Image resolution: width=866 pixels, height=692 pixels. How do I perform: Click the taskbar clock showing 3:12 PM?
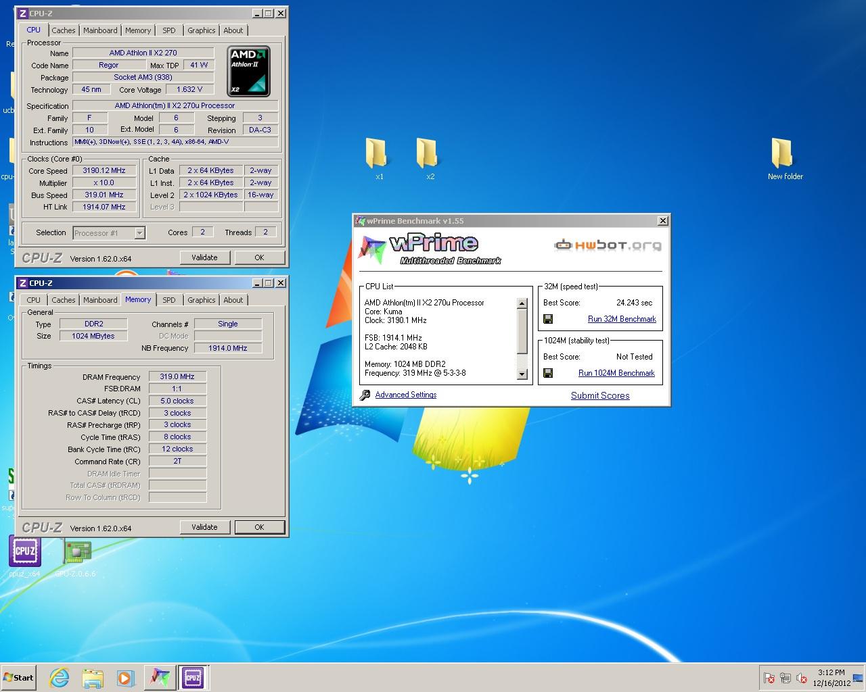tap(831, 672)
